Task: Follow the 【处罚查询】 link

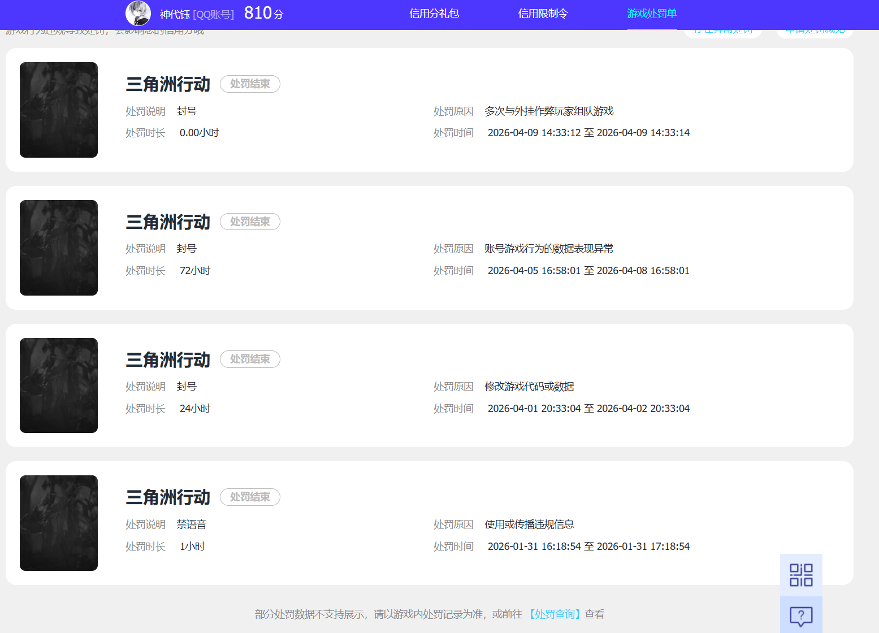Action: pyautogui.click(x=553, y=614)
